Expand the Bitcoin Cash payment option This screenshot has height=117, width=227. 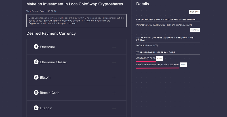coord(114,93)
